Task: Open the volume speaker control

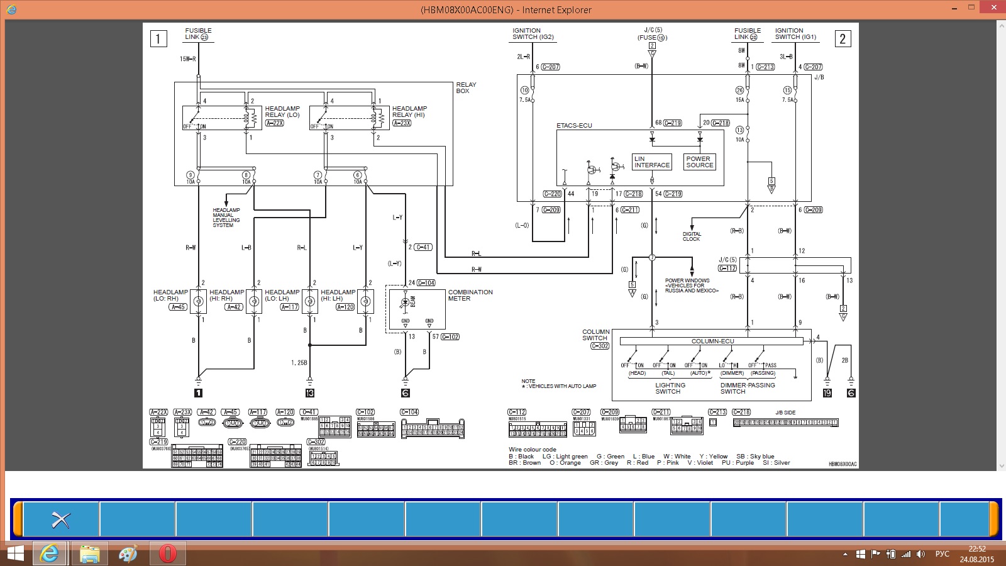Action: pyautogui.click(x=921, y=554)
